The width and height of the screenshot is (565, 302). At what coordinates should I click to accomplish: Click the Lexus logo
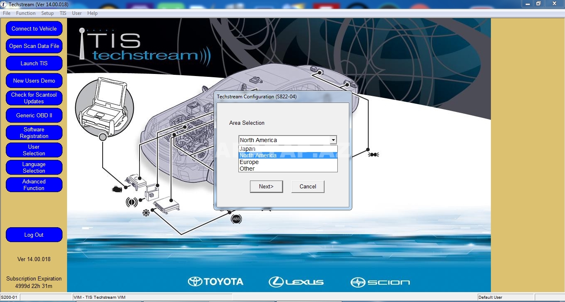click(x=296, y=282)
